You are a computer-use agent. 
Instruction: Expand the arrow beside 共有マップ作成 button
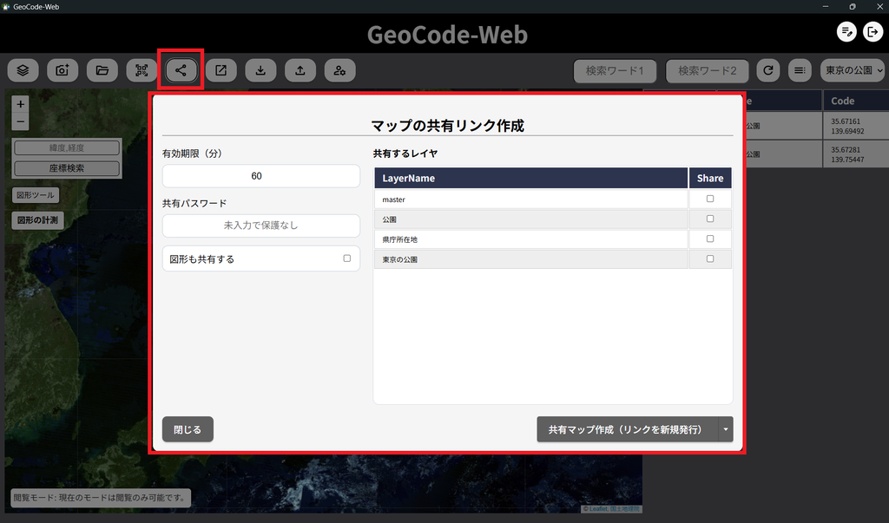726,429
